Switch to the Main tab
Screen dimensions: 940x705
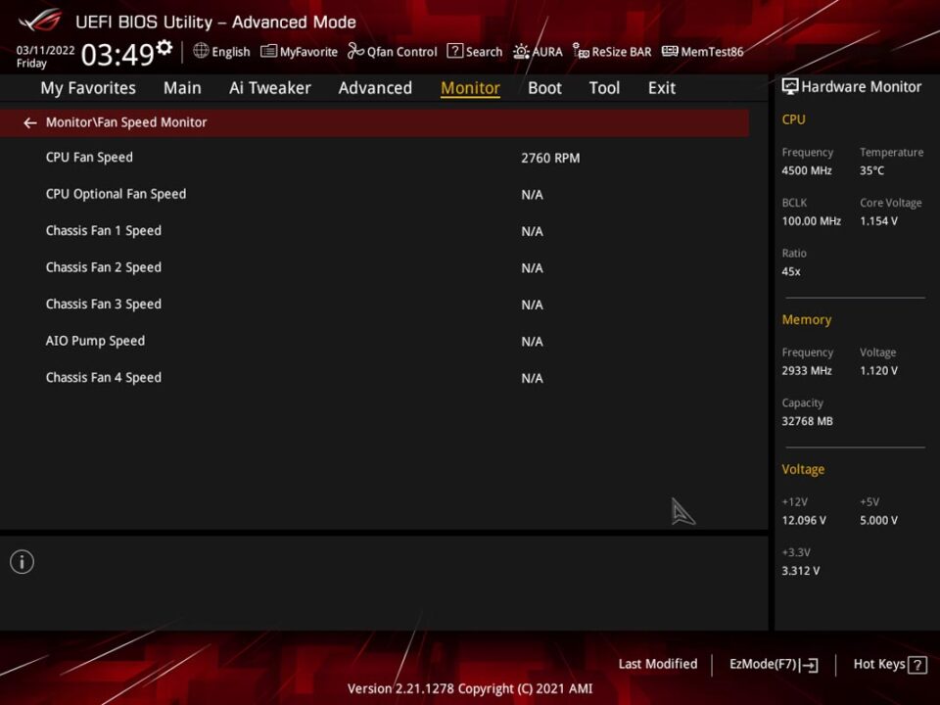point(182,88)
